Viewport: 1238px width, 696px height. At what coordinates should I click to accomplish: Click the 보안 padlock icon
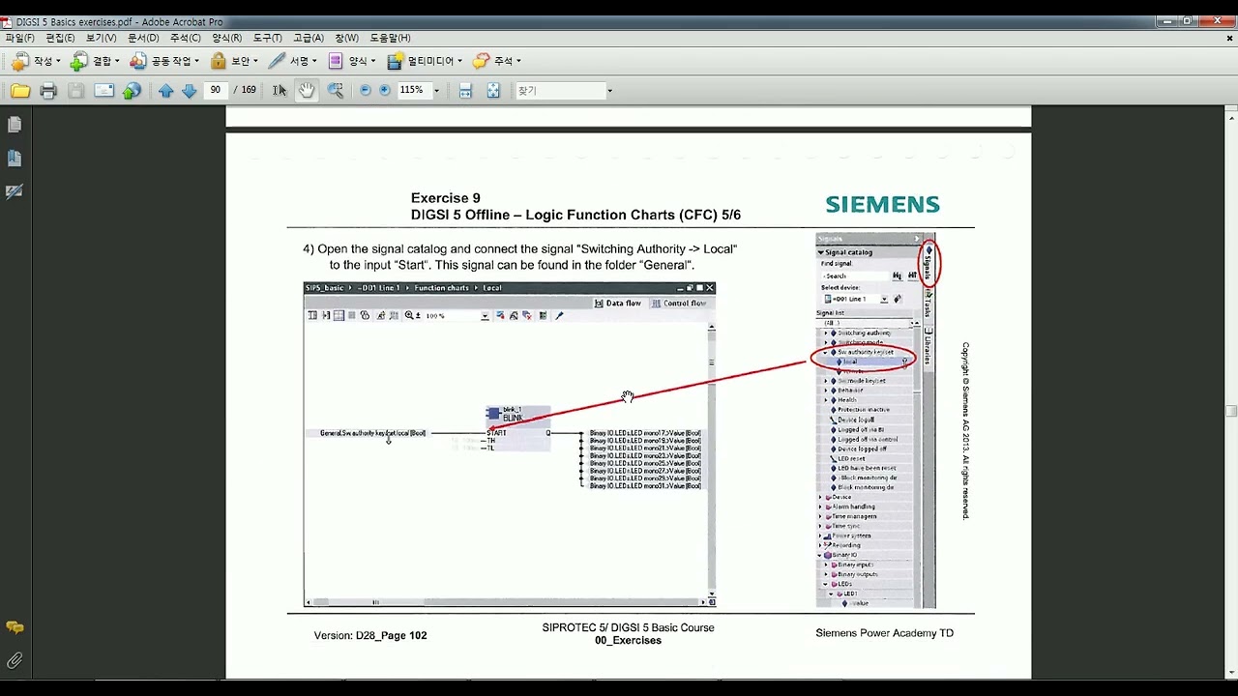(218, 61)
